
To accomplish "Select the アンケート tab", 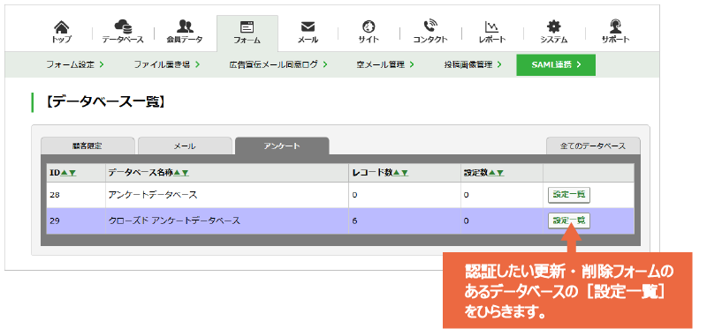I will (282, 146).
